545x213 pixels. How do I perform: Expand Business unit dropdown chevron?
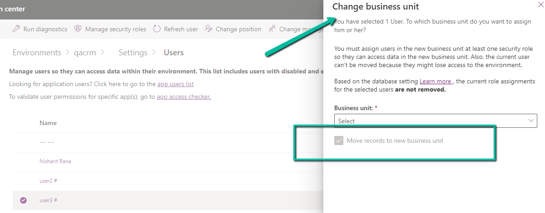531,121
